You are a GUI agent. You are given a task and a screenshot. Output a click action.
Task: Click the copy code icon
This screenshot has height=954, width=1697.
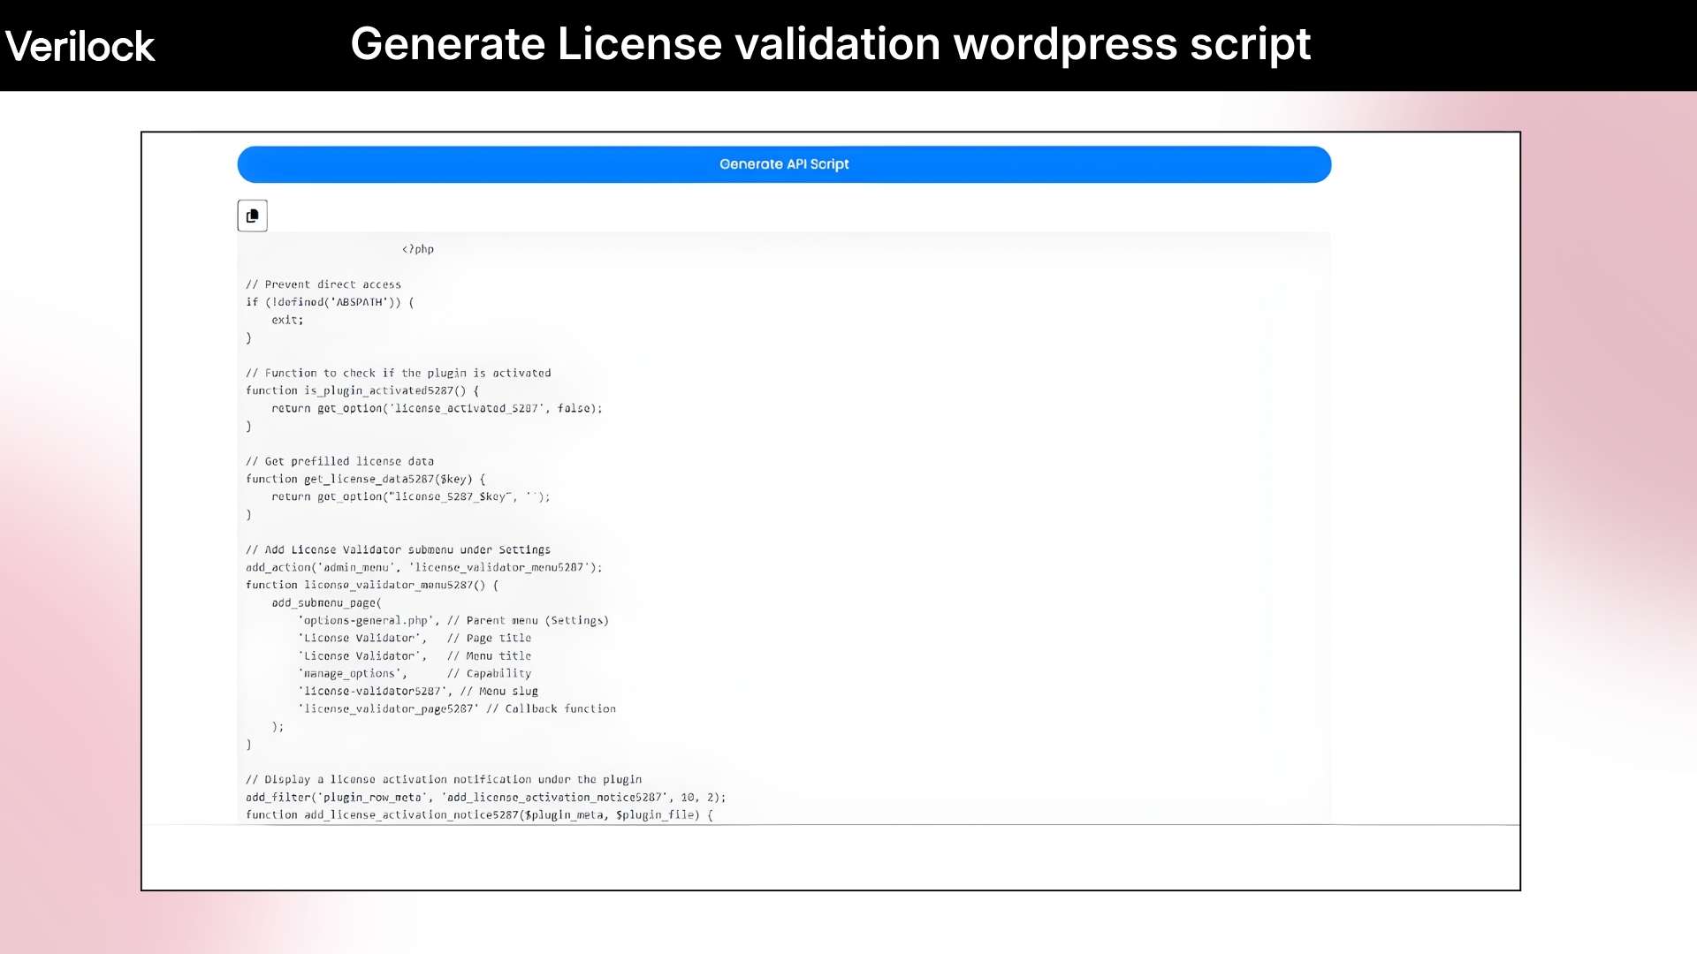(252, 215)
